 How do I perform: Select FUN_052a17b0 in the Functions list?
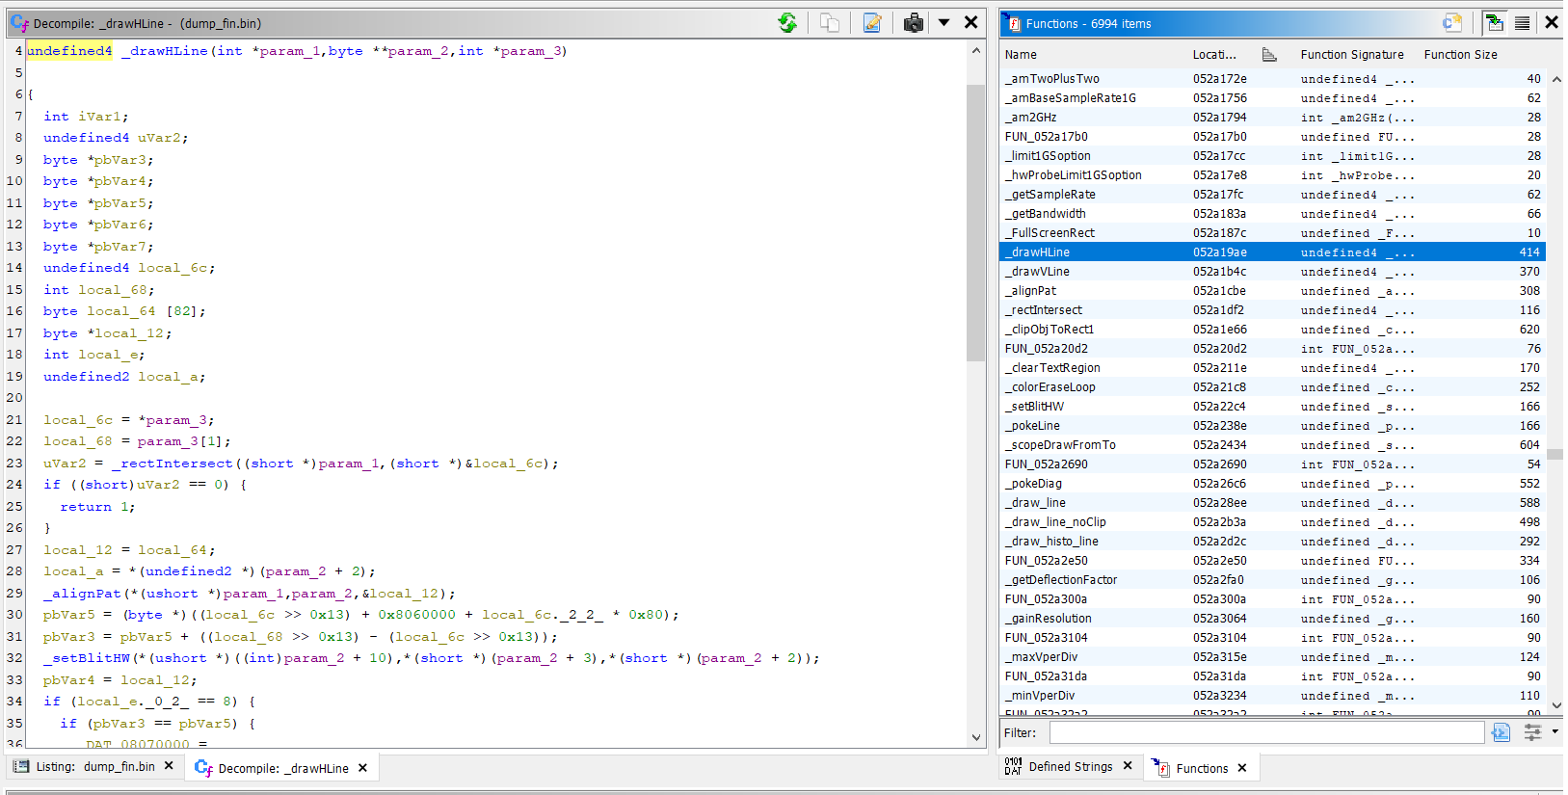[1272, 137]
